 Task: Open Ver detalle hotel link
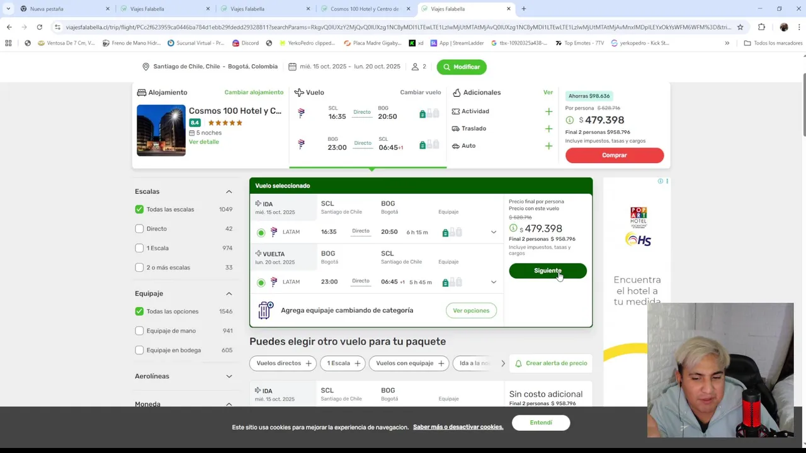point(204,142)
